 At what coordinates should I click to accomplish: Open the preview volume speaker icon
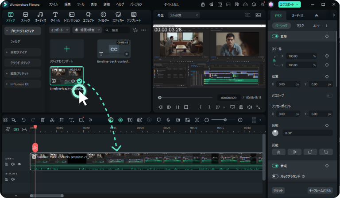(x=250, y=107)
